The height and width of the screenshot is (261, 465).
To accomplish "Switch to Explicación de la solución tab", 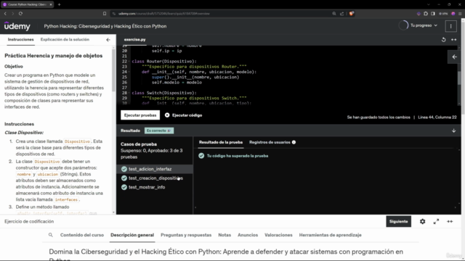I will tap(65, 39).
